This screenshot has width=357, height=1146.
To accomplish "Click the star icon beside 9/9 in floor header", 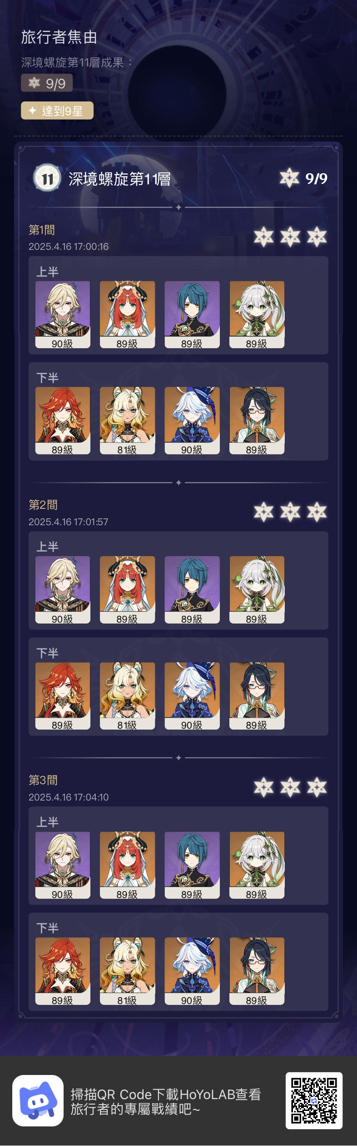I will [x=289, y=178].
